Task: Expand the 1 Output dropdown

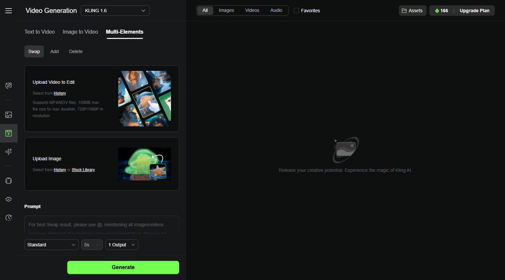Action: click(x=122, y=245)
